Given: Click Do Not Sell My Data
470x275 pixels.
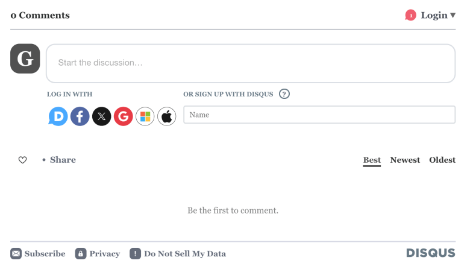Looking at the screenshot, I should [178, 254].
